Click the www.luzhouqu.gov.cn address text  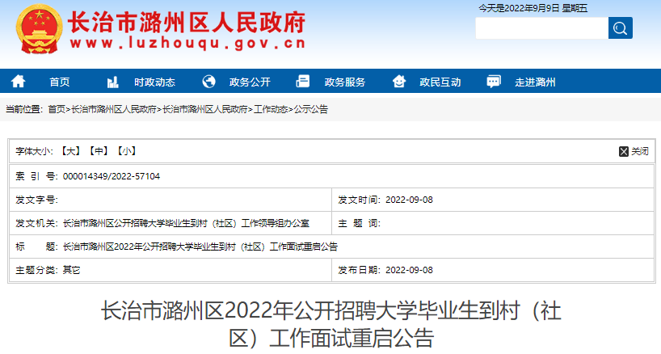[x=187, y=43]
